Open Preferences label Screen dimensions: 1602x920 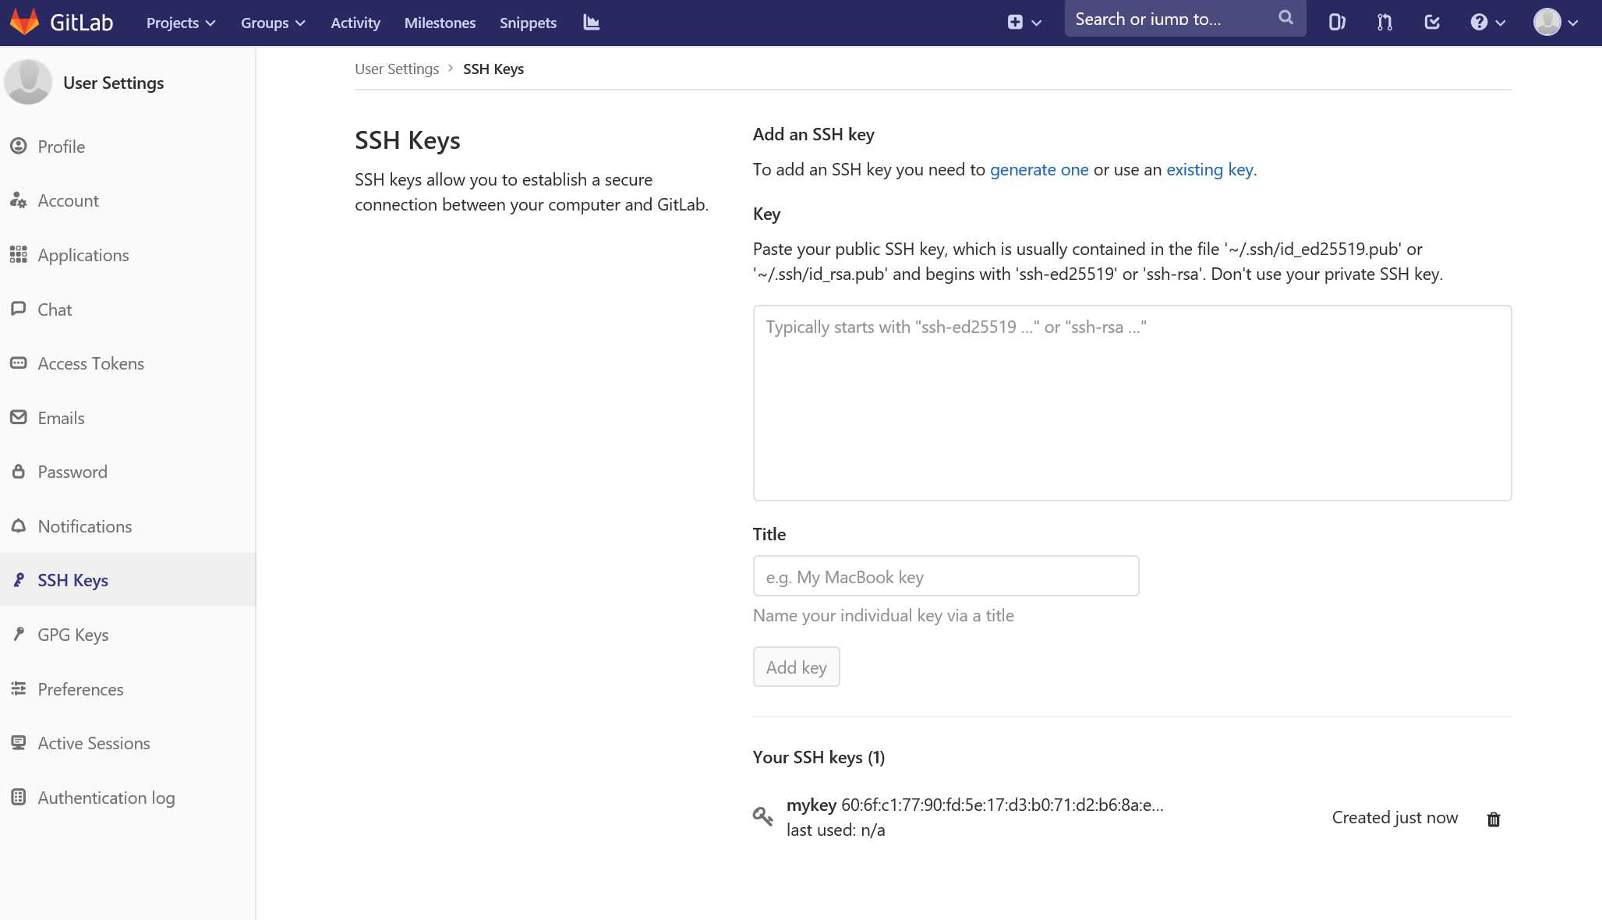pos(80,689)
